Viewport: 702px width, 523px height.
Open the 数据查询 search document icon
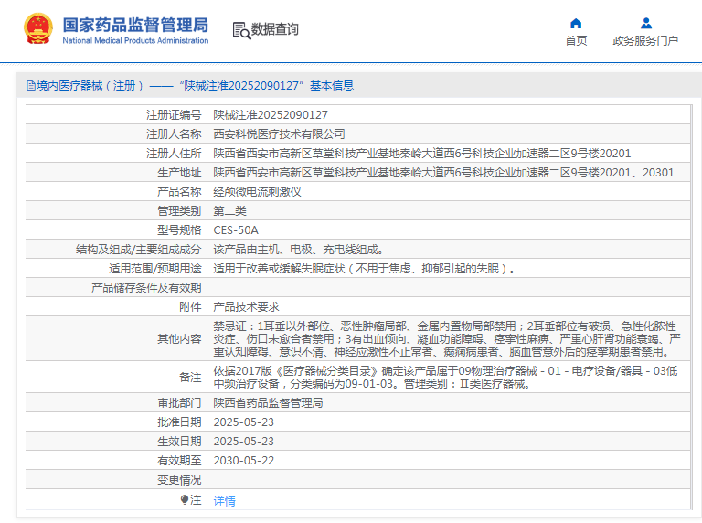pyautogui.click(x=241, y=30)
